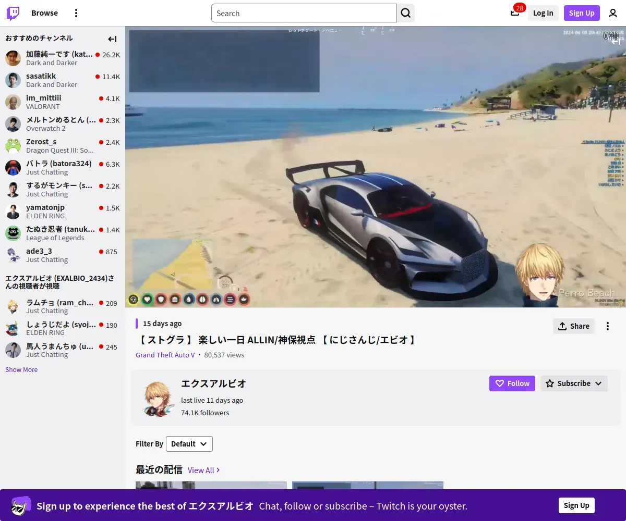Expand the sidebar with Show More
This screenshot has width=626, height=521.
pos(21,369)
